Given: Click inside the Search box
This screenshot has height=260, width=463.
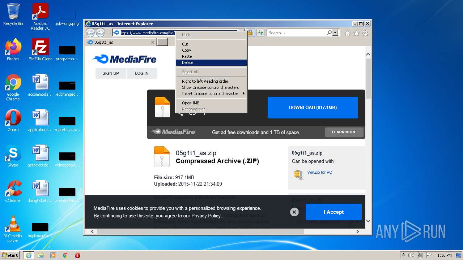Looking at the screenshot, I should tap(297, 32).
